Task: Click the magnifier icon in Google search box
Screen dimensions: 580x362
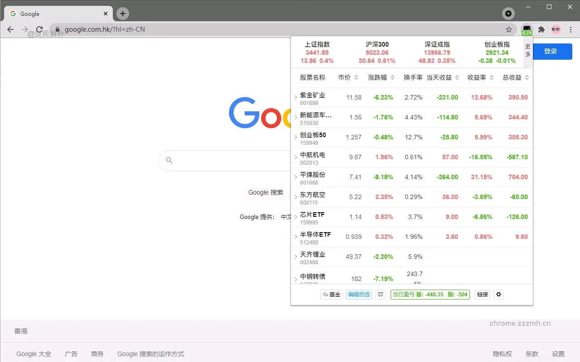Action: [x=169, y=160]
